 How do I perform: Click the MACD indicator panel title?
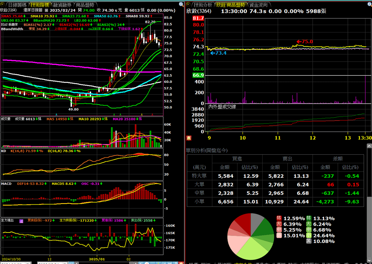click(6, 184)
